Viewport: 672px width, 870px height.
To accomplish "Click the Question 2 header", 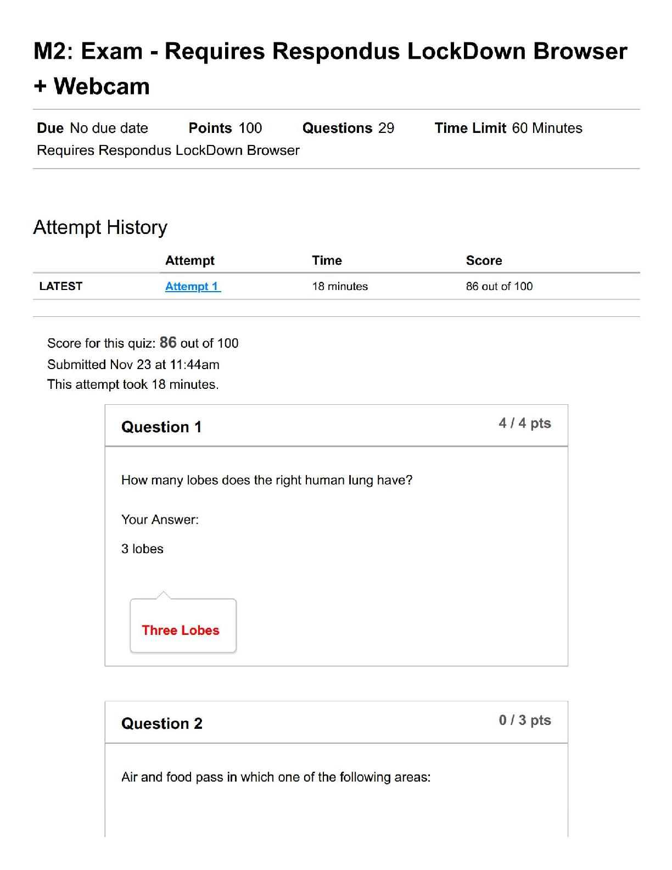I will pos(162,723).
